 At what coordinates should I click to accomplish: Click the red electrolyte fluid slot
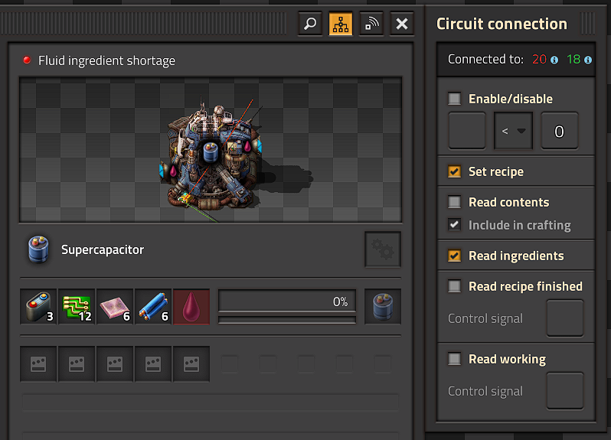tap(191, 307)
